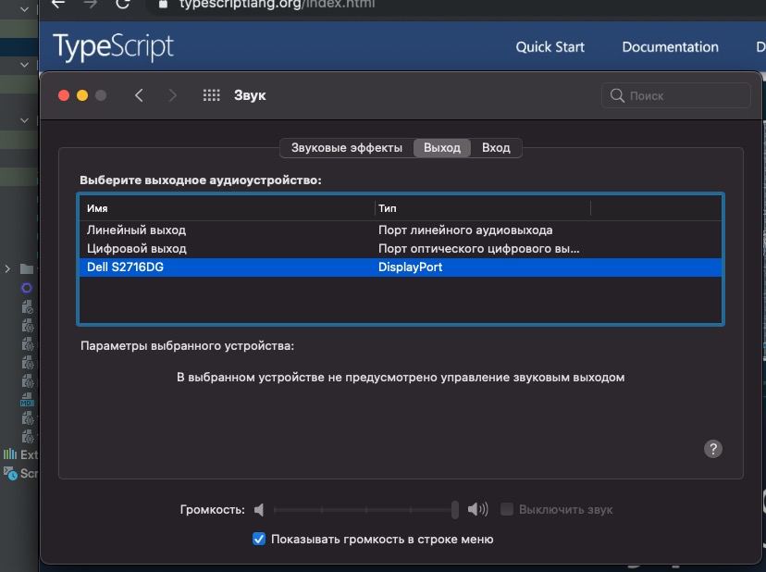
Task: Click the Scr console icon in sidebar
Action: (x=10, y=473)
